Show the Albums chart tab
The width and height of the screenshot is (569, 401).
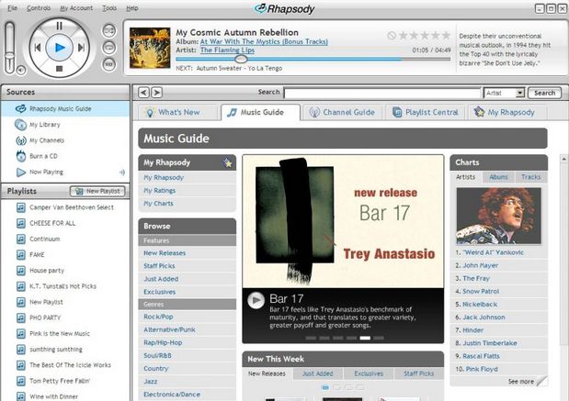498,177
